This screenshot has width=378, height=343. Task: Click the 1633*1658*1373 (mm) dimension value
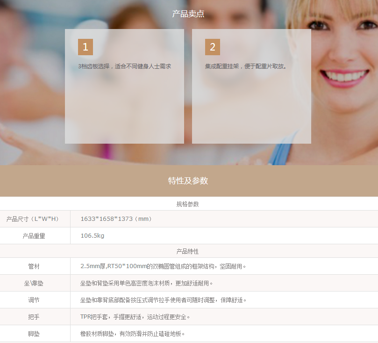(x=116, y=219)
